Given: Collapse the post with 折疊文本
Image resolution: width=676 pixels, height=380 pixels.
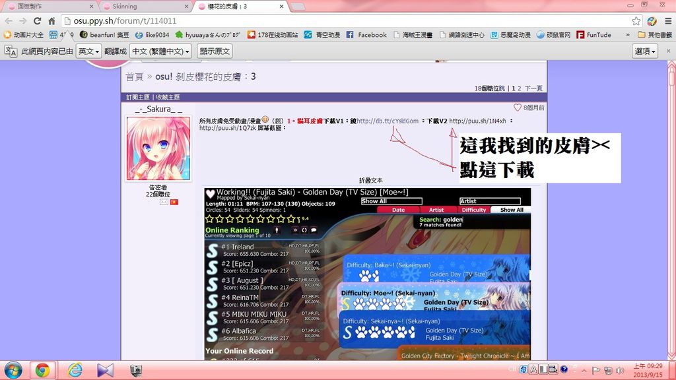Looking at the screenshot, I should (x=370, y=180).
